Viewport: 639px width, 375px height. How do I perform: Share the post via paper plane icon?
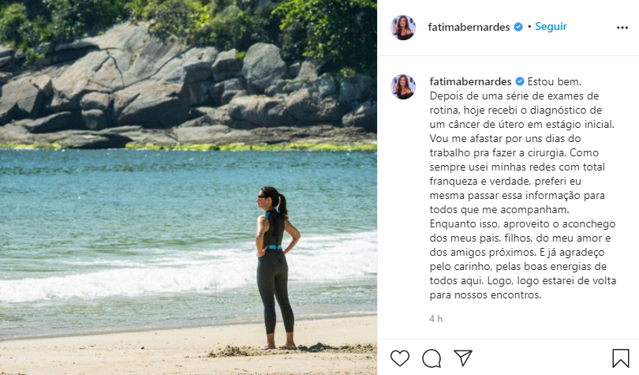tap(463, 358)
